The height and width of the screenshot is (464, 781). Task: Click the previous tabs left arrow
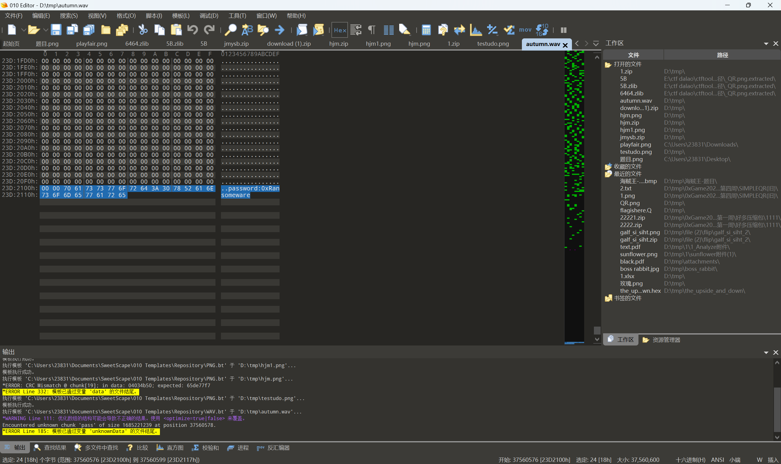[577, 44]
